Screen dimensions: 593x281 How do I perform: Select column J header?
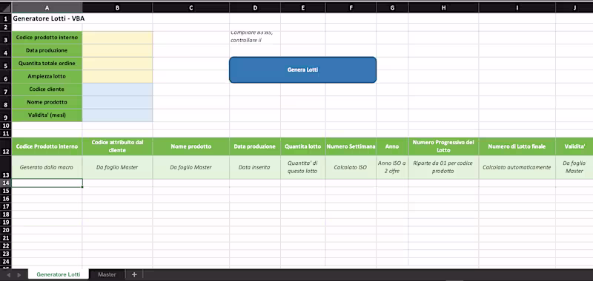coord(574,7)
